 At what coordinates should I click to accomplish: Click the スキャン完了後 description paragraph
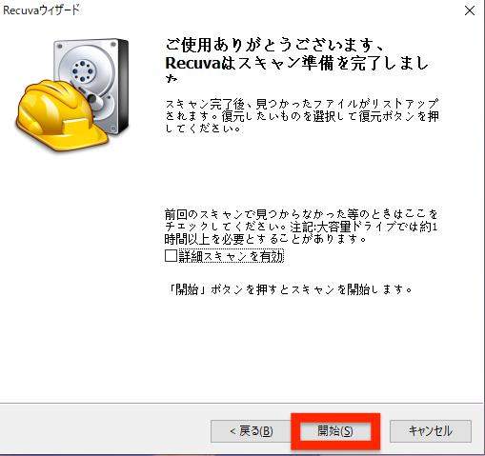pyautogui.click(x=302, y=116)
